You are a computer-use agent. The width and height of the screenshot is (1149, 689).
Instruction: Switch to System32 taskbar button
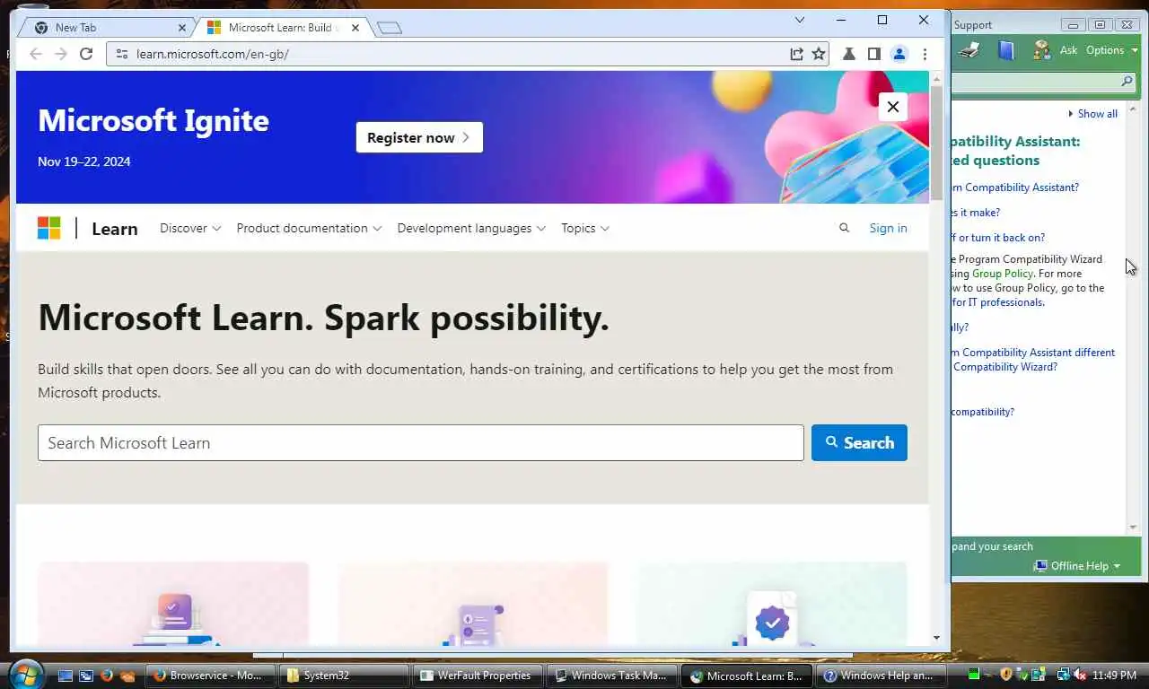pos(345,676)
